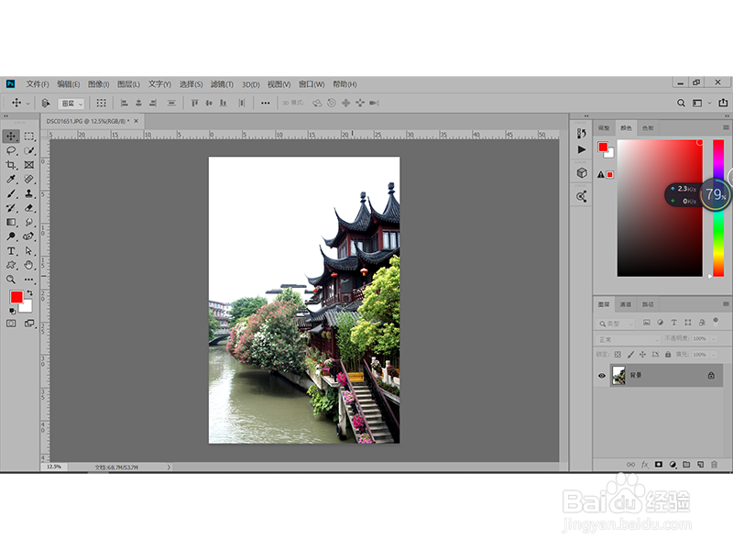Select the Rectangular Marquee tool
Image resolution: width=733 pixels, height=550 pixels.
point(29,136)
